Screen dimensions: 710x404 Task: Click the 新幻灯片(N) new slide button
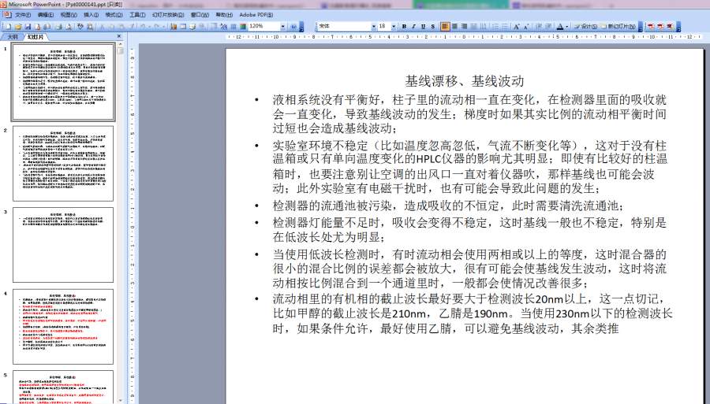click(x=618, y=27)
